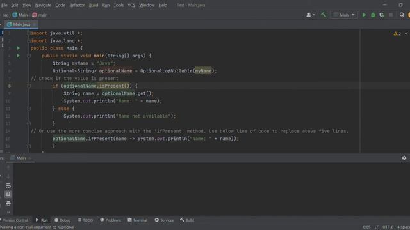Click the Print icon in Run panel
Viewport: 410px width, 230px height.
pyautogui.click(x=8, y=203)
